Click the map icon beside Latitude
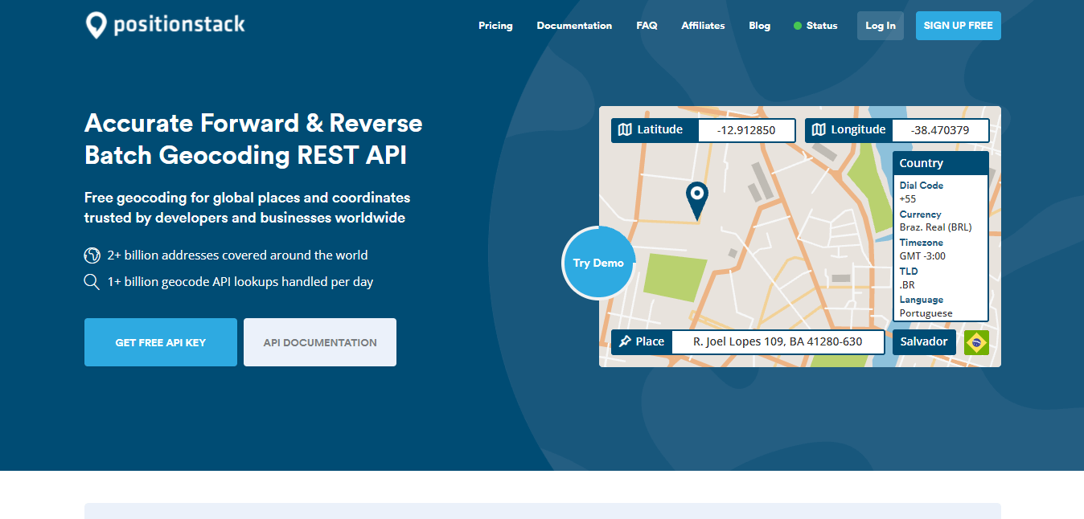Viewport: 1084px width, 519px height. (625, 130)
